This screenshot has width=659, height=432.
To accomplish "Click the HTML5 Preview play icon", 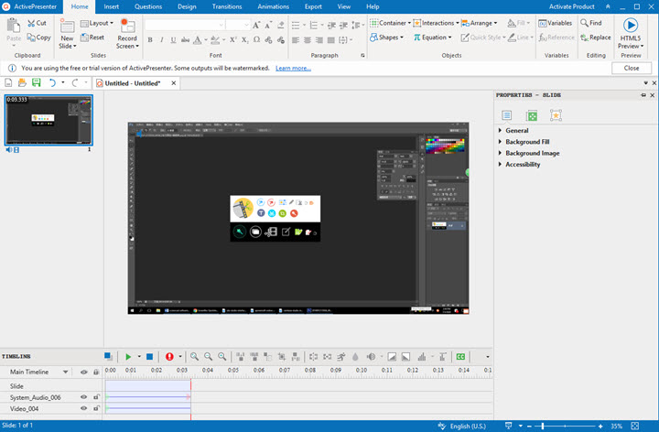I will (631, 25).
